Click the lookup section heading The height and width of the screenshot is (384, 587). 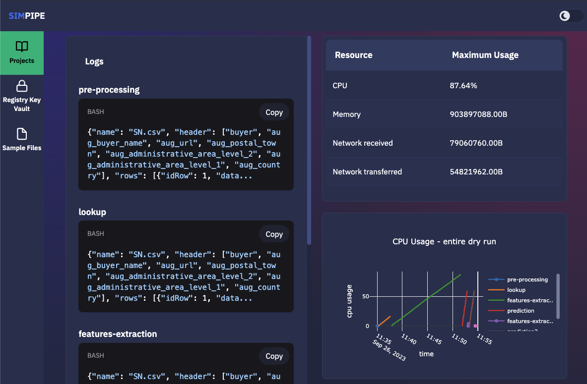coord(92,212)
